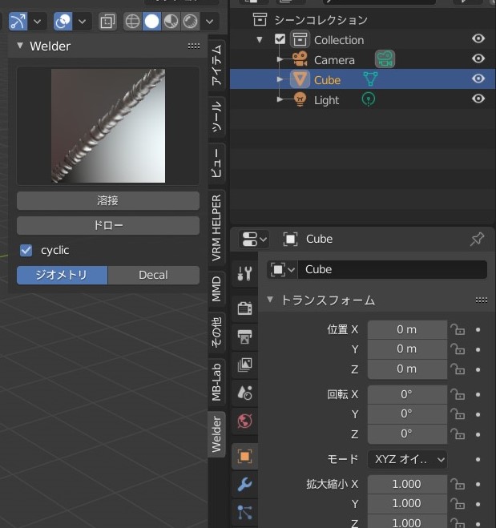Open the ビュー sidebar tab
This screenshot has width=496, height=528.
(216, 163)
